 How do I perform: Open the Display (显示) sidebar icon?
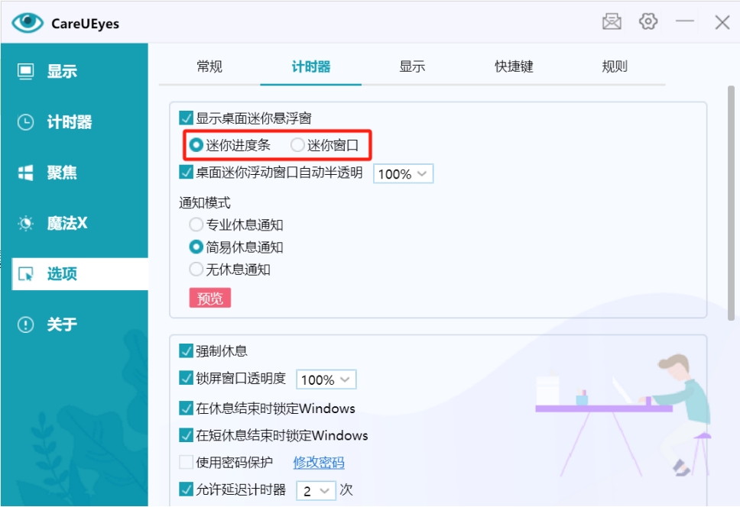pyautogui.click(x=26, y=72)
